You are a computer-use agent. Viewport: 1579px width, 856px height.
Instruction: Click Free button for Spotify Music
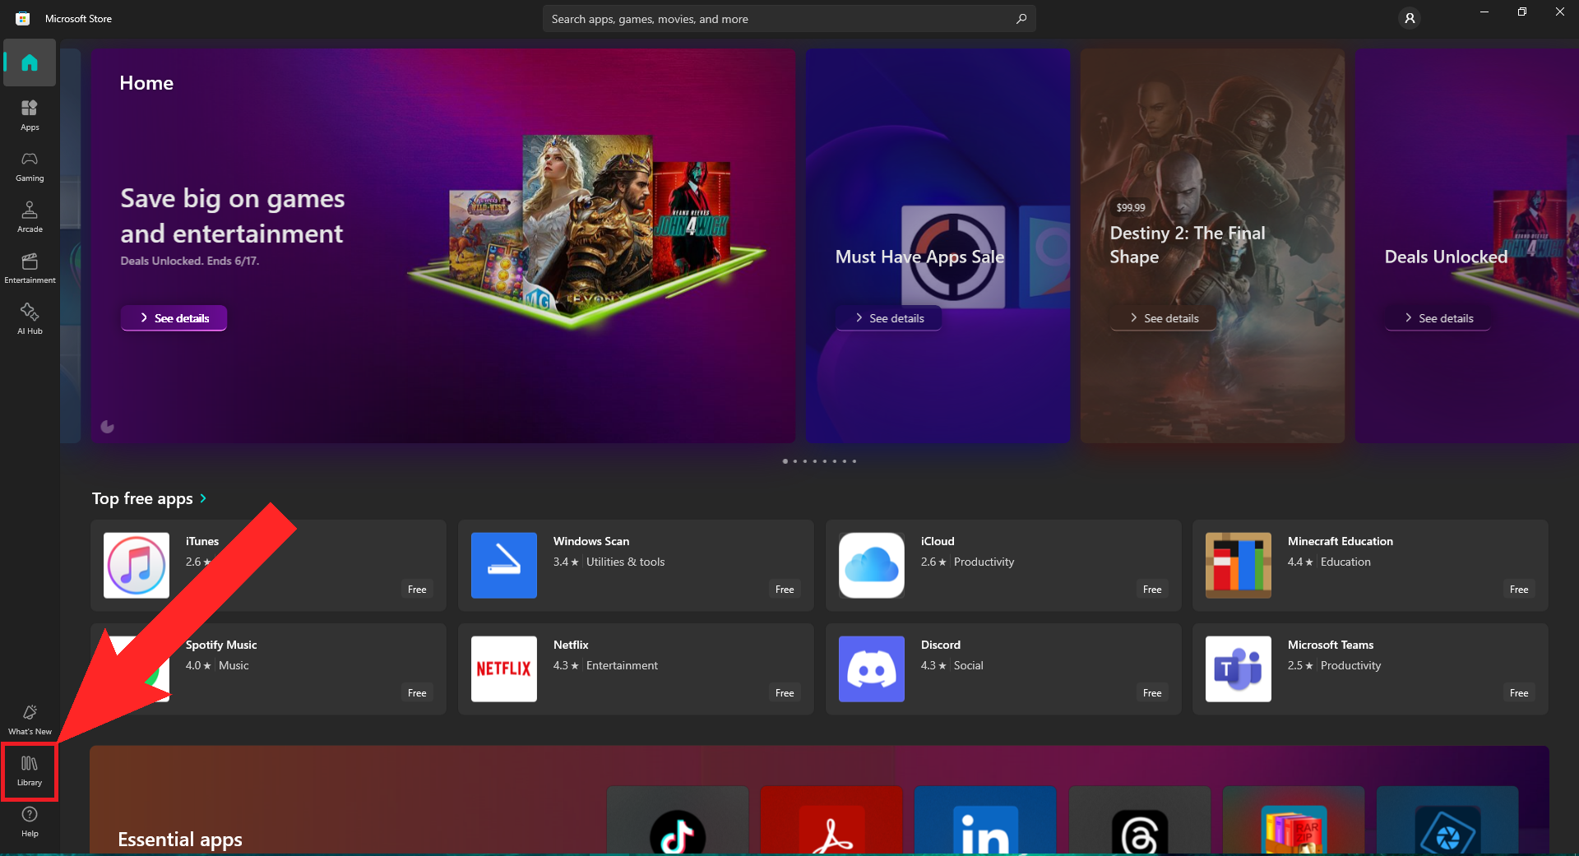pyautogui.click(x=417, y=693)
